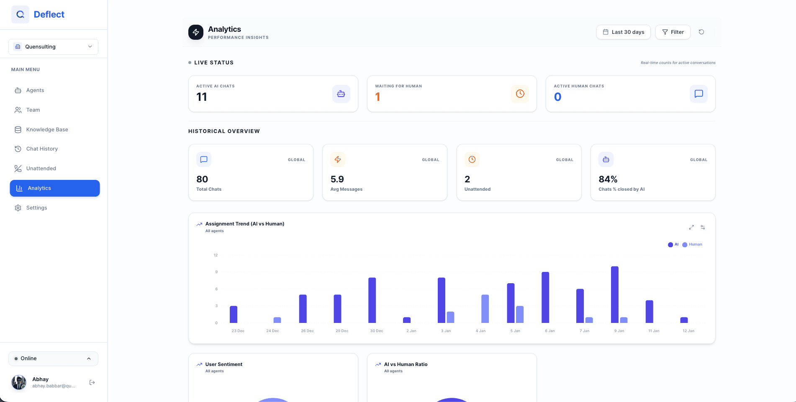Click the logout icon next to Abhay
796x402 pixels.
pyautogui.click(x=92, y=382)
